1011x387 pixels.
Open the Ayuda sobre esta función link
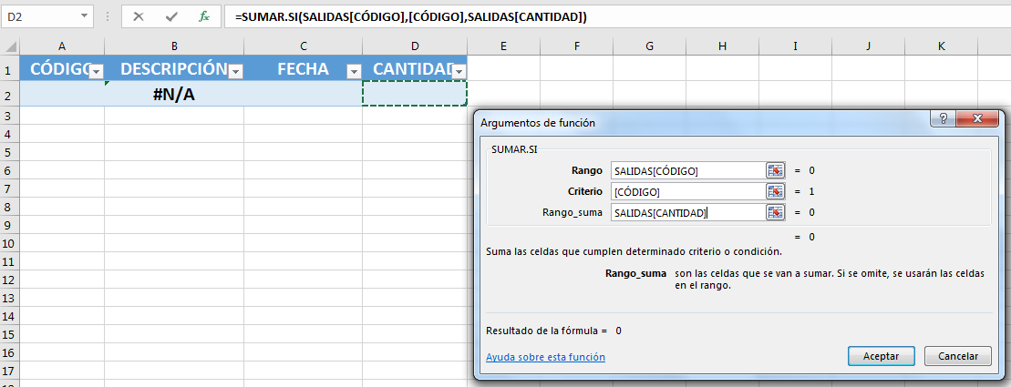click(x=545, y=357)
